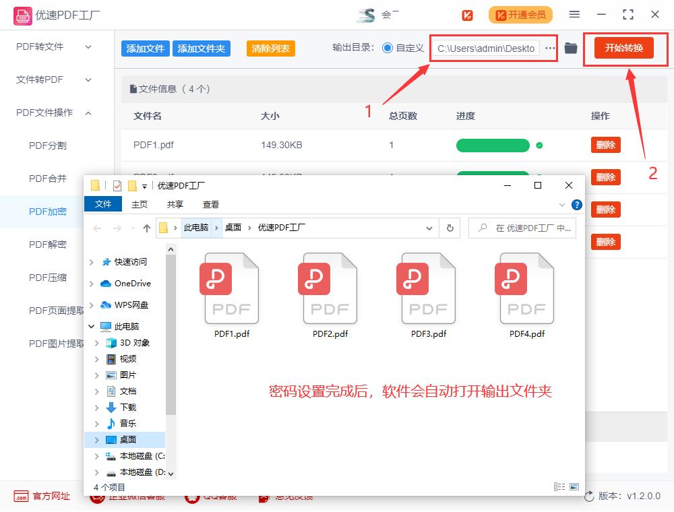
Task: Open 企业微信客服 customer service icon
Action: (x=98, y=497)
